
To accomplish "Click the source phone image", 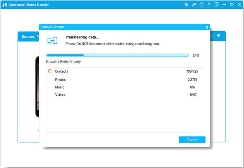I will 37,87.
